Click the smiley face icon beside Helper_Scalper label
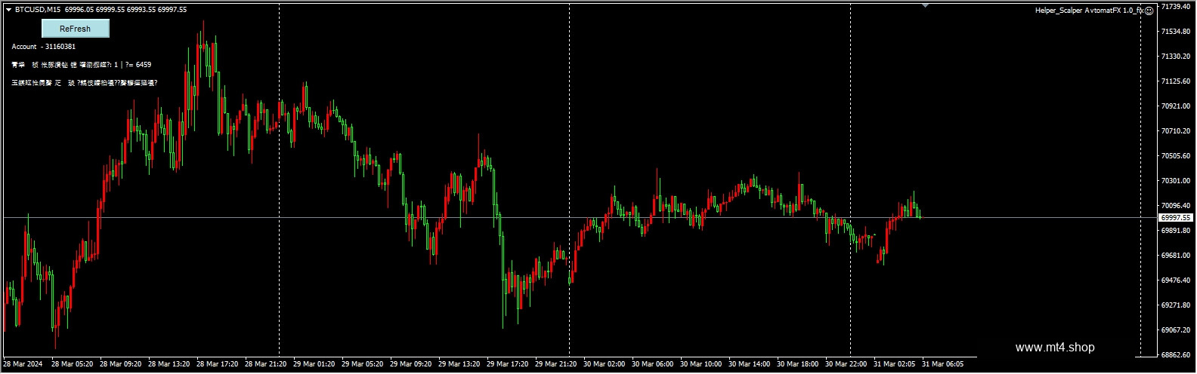 click(1149, 11)
